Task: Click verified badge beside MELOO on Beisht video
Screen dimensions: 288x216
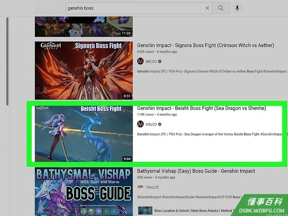Action: (160, 124)
